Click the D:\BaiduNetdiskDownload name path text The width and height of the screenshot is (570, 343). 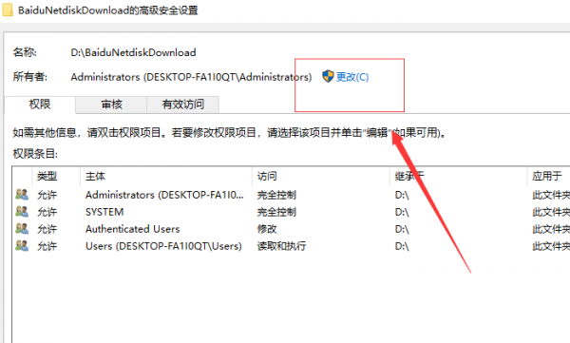tap(133, 53)
